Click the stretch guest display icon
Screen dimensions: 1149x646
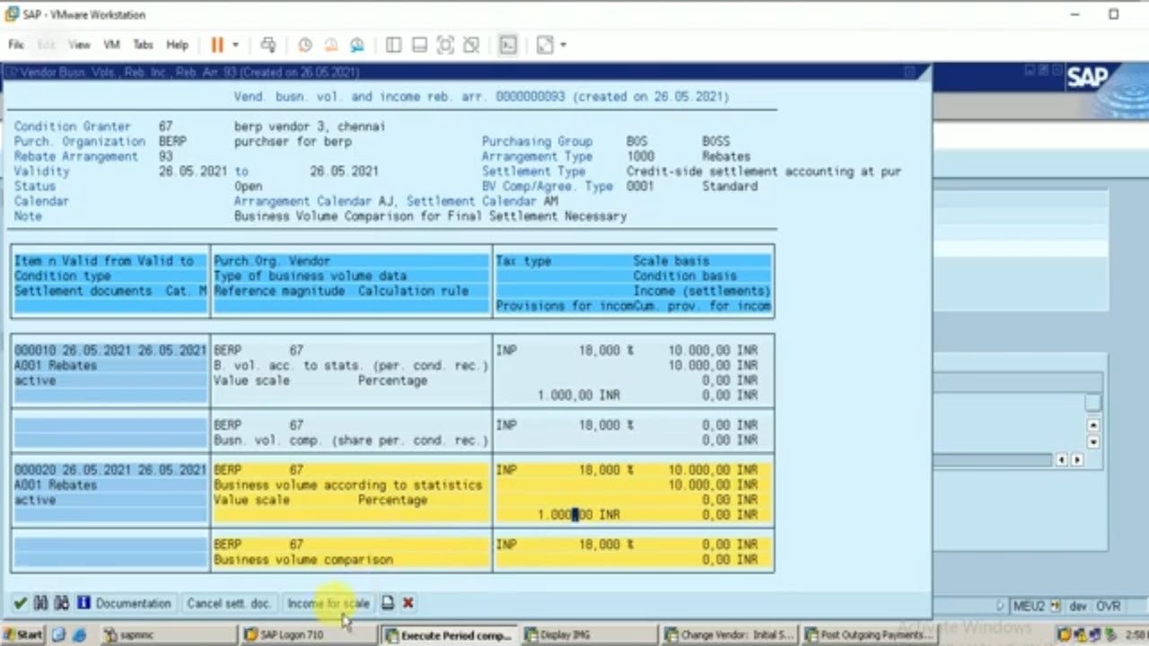(x=545, y=45)
